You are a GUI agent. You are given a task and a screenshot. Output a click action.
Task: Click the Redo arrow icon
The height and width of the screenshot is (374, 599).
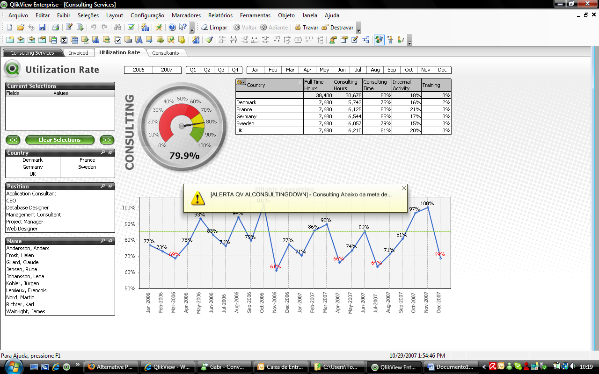coord(105,28)
